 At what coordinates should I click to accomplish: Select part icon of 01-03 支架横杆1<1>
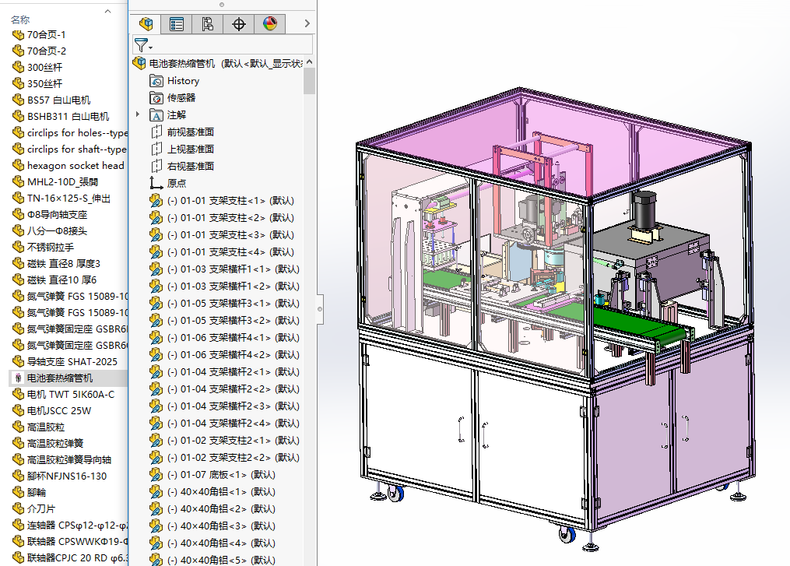pos(156,269)
